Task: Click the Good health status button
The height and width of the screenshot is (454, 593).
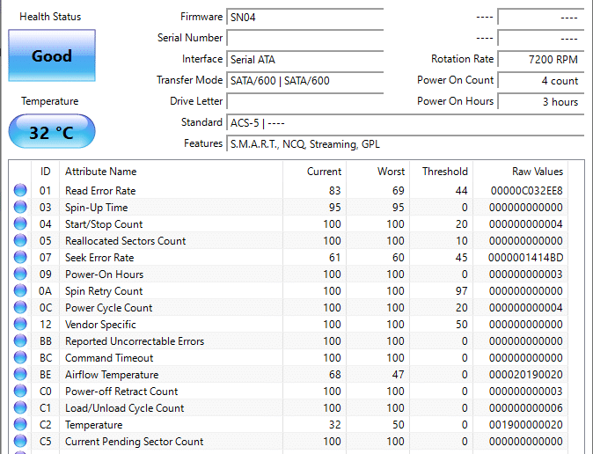Action: 52,55
